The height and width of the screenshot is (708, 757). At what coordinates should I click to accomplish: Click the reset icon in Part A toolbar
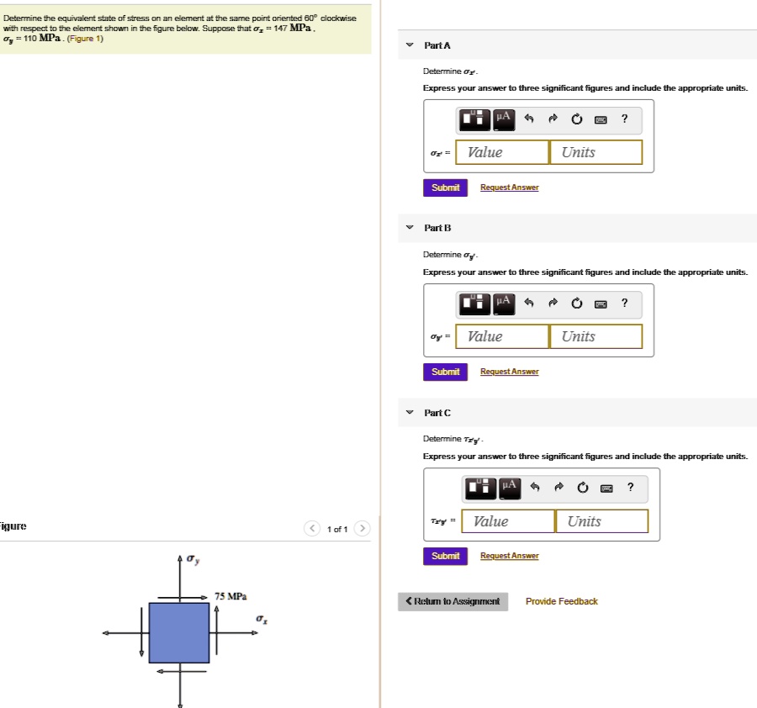(577, 120)
